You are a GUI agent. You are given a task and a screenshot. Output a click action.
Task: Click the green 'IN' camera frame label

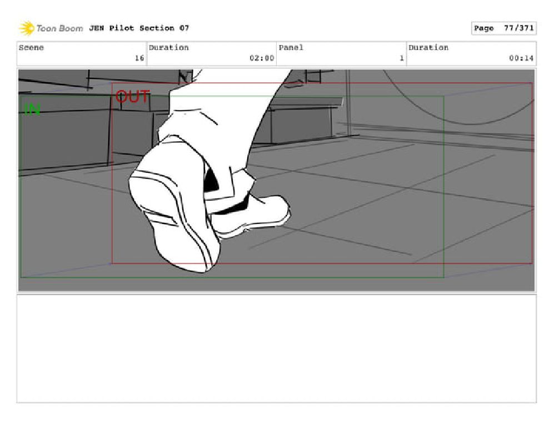click(x=32, y=110)
